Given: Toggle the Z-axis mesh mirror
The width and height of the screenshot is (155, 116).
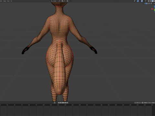Looking at the screenshot, I should click(x=150, y=4).
